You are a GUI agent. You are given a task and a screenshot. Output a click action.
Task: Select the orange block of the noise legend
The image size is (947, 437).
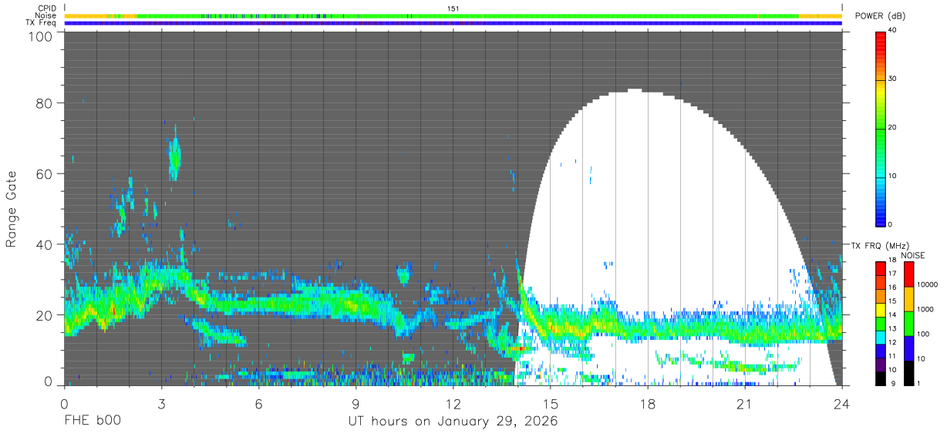pyautogui.click(x=908, y=299)
